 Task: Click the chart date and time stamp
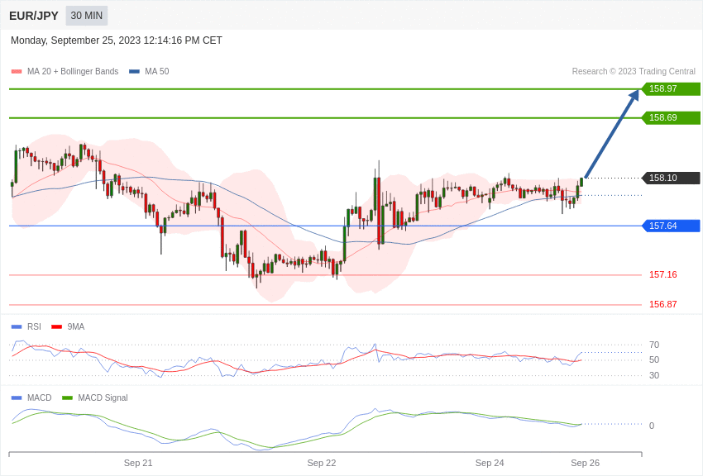(x=116, y=40)
